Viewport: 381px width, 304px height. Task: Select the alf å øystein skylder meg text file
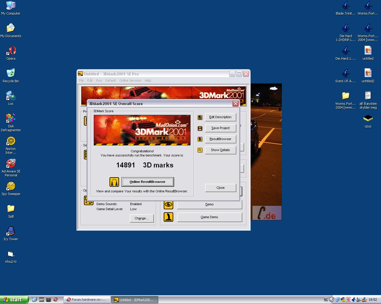[x=368, y=100]
